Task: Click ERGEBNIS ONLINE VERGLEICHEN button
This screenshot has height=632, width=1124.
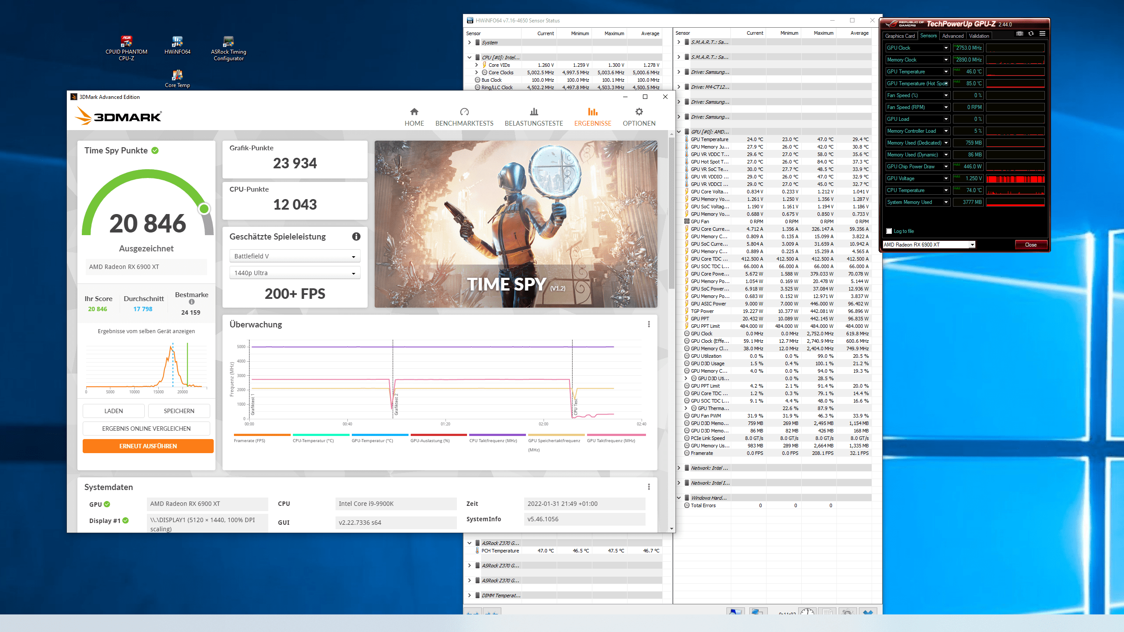Action: [x=146, y=429]
